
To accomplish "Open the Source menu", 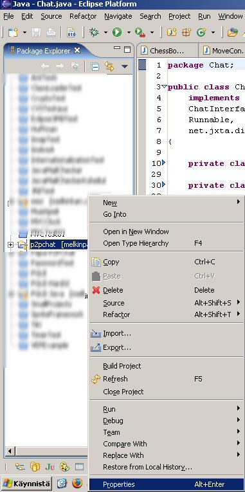I will coord(51,16).
